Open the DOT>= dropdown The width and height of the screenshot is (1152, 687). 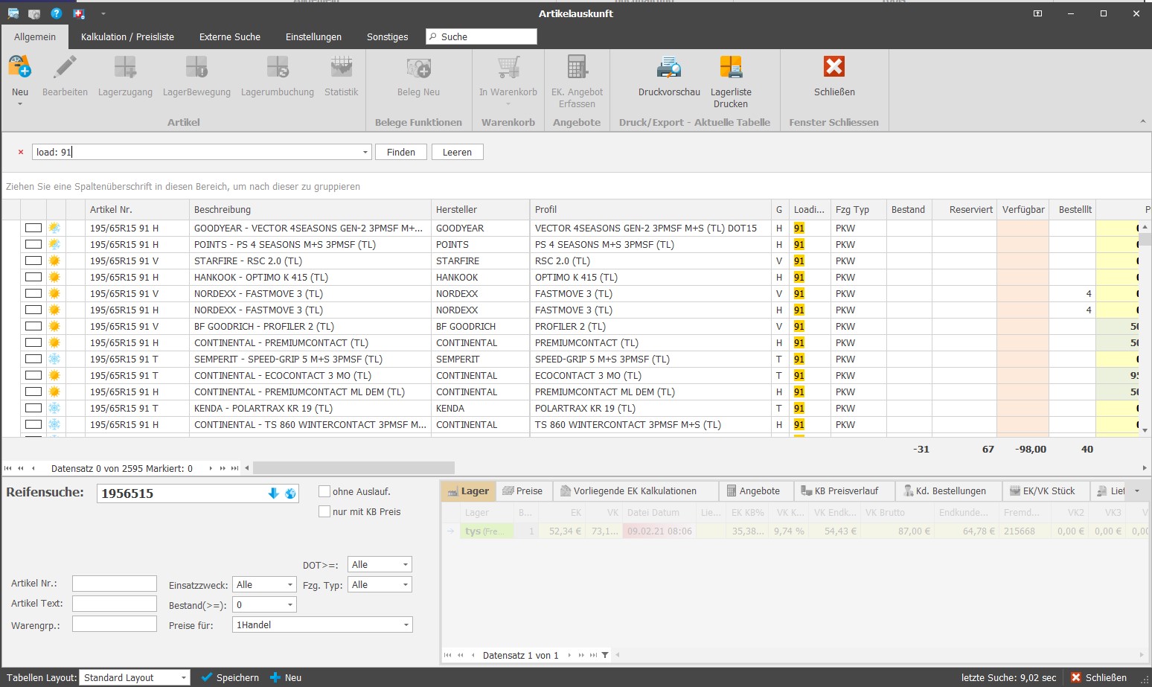point(405,564)
